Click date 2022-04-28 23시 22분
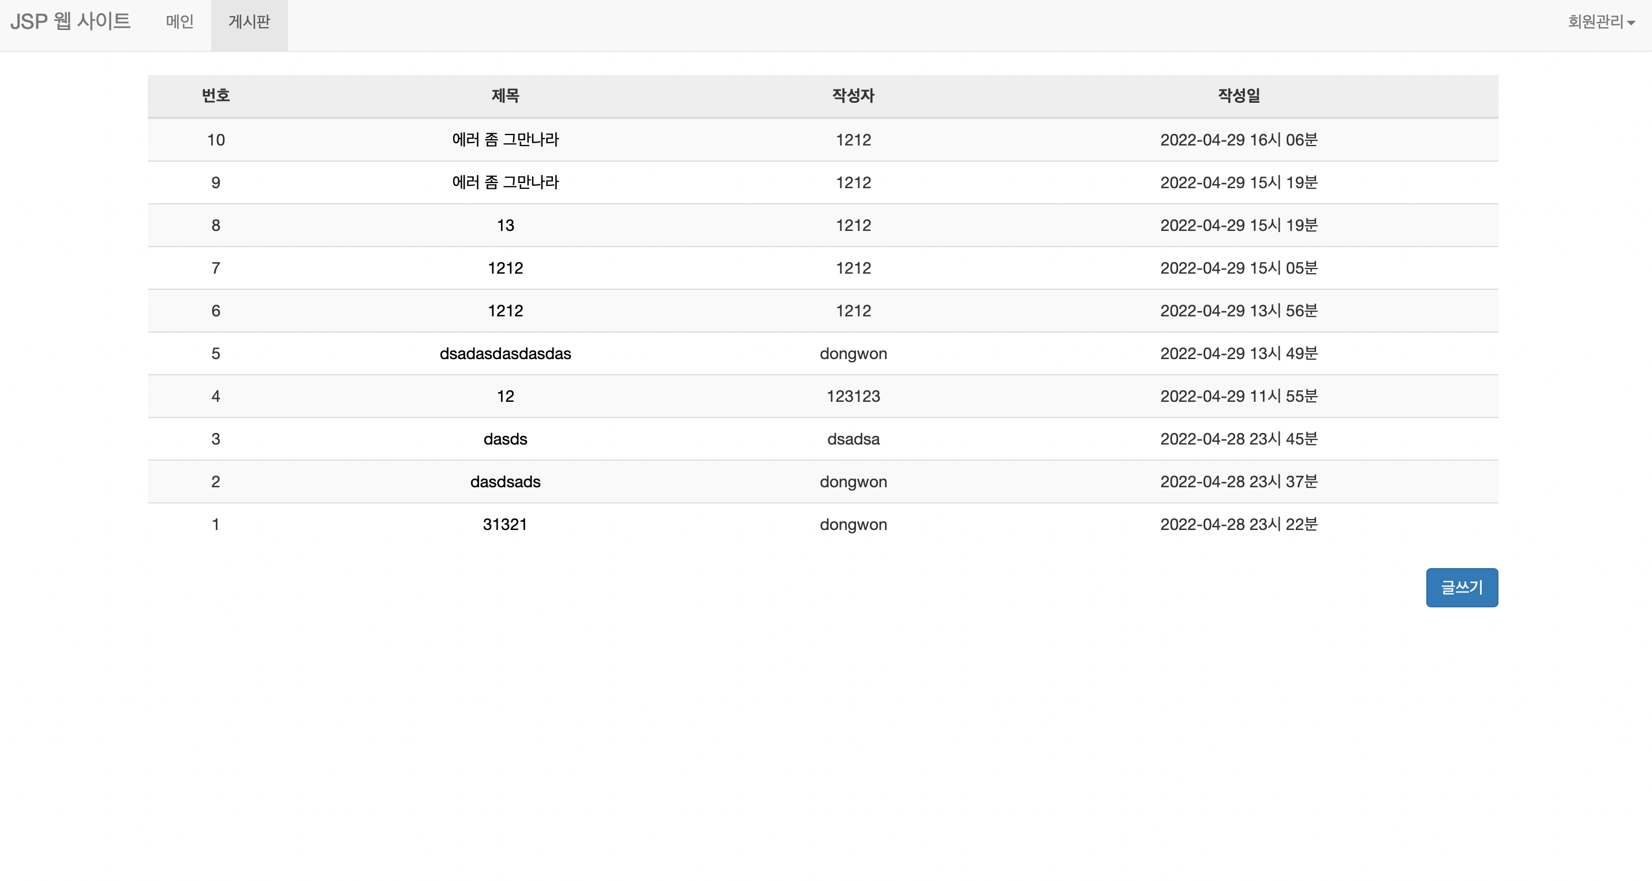Screen dimensions: 1652x881 coord(1239,524)
